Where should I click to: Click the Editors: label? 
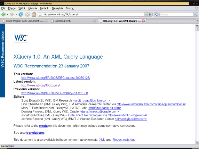(x=19, y=97)
